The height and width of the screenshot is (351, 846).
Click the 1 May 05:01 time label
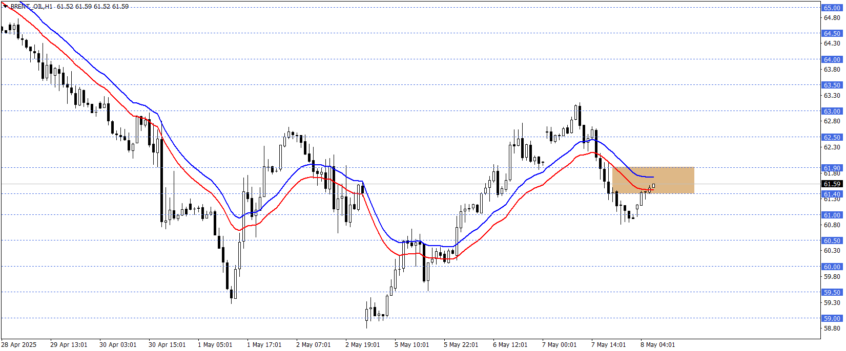click(215, 344)
